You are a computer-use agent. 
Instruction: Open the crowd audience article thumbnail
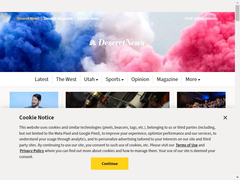coord(201,100)
